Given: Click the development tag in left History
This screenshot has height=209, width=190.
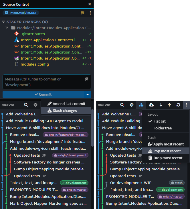Looking at the screenshot, I should (74, 183).
